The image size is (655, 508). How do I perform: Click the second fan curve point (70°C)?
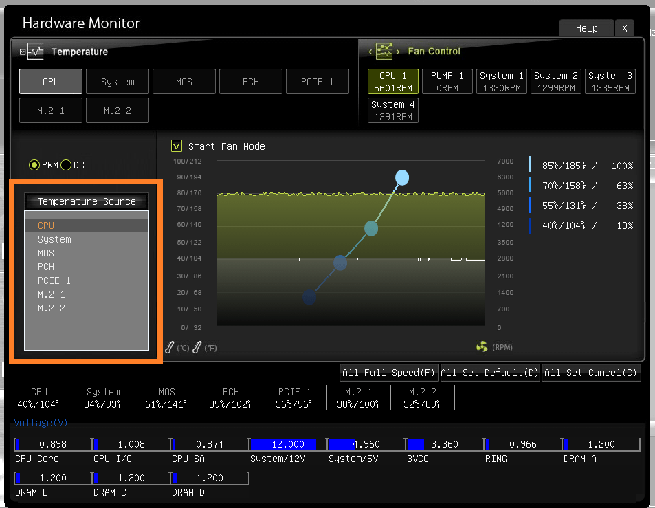tap(371, 228)
